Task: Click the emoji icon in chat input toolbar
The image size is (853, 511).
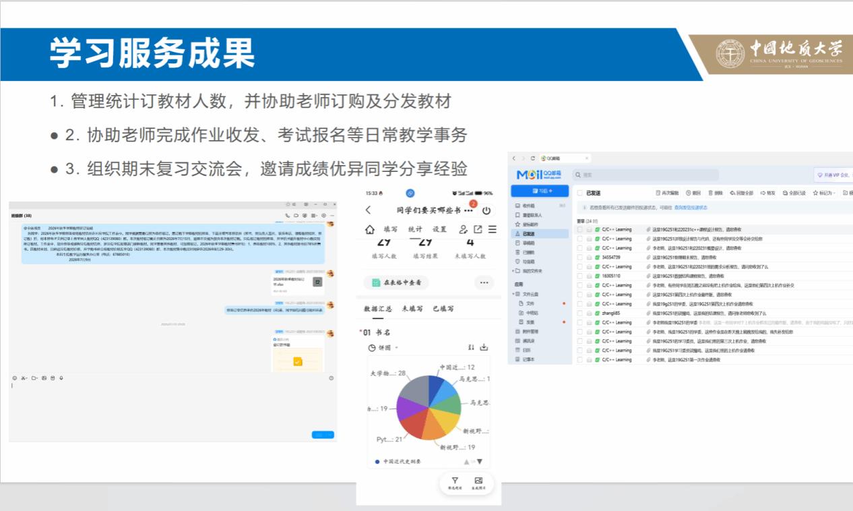Action: click(15, 378)
